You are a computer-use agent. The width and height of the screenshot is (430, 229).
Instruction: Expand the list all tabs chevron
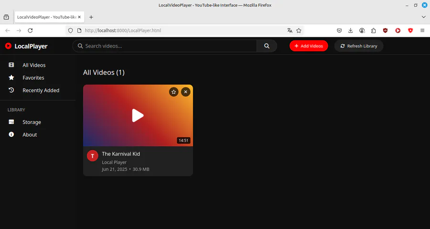tap(423, 17)
